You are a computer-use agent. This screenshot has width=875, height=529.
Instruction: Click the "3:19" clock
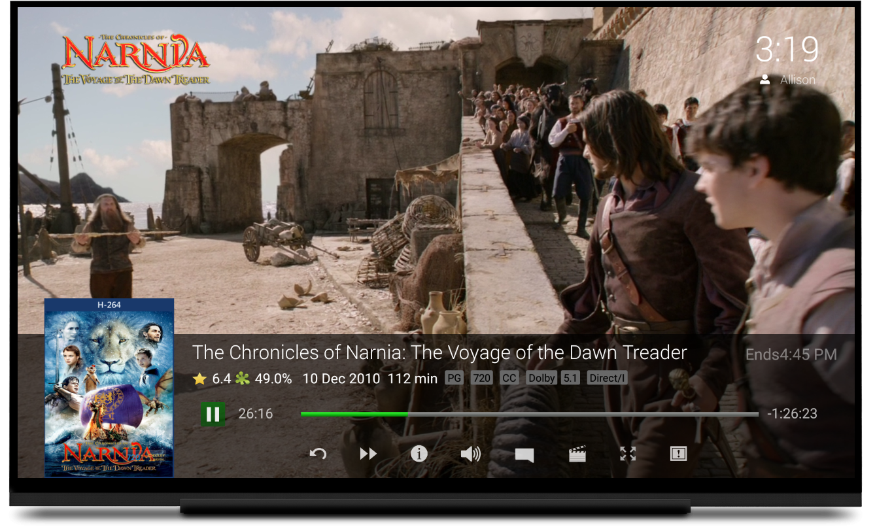(787, 50)
